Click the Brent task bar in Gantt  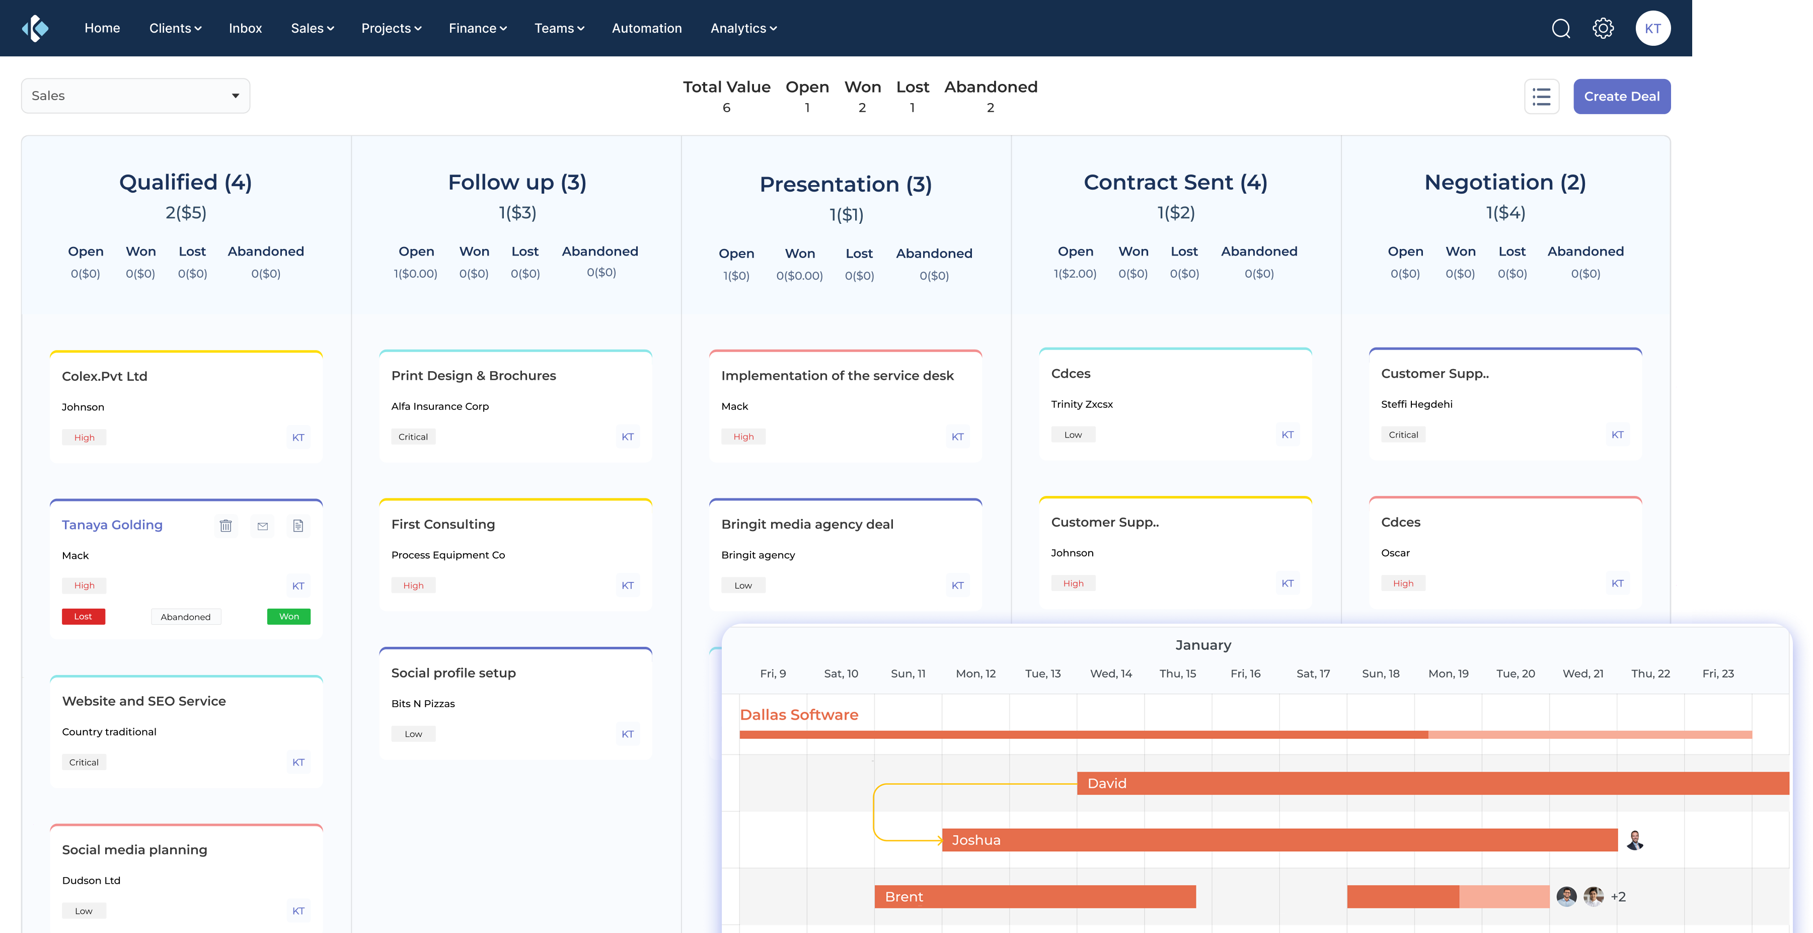(x=1034, y=896)
